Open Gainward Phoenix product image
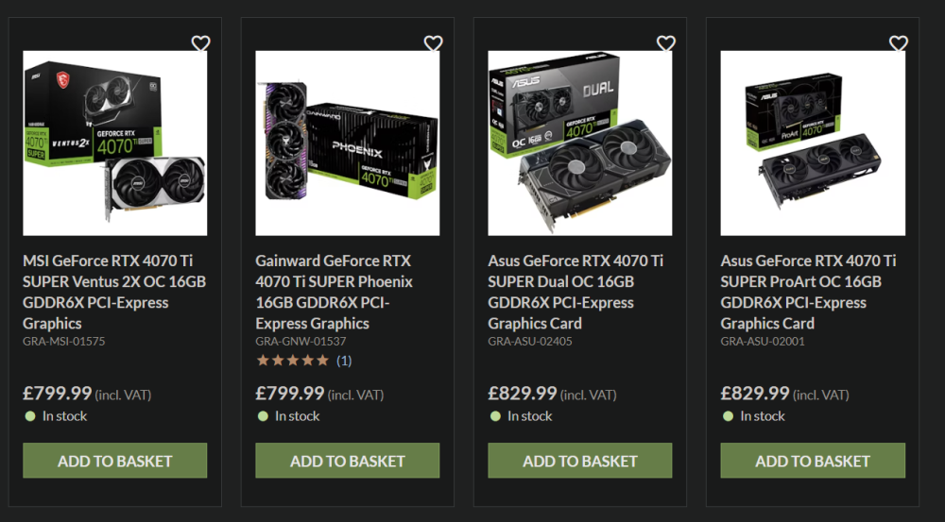Image resolution: width=945 pixels, height=522 pixels. tap(348, 143)
